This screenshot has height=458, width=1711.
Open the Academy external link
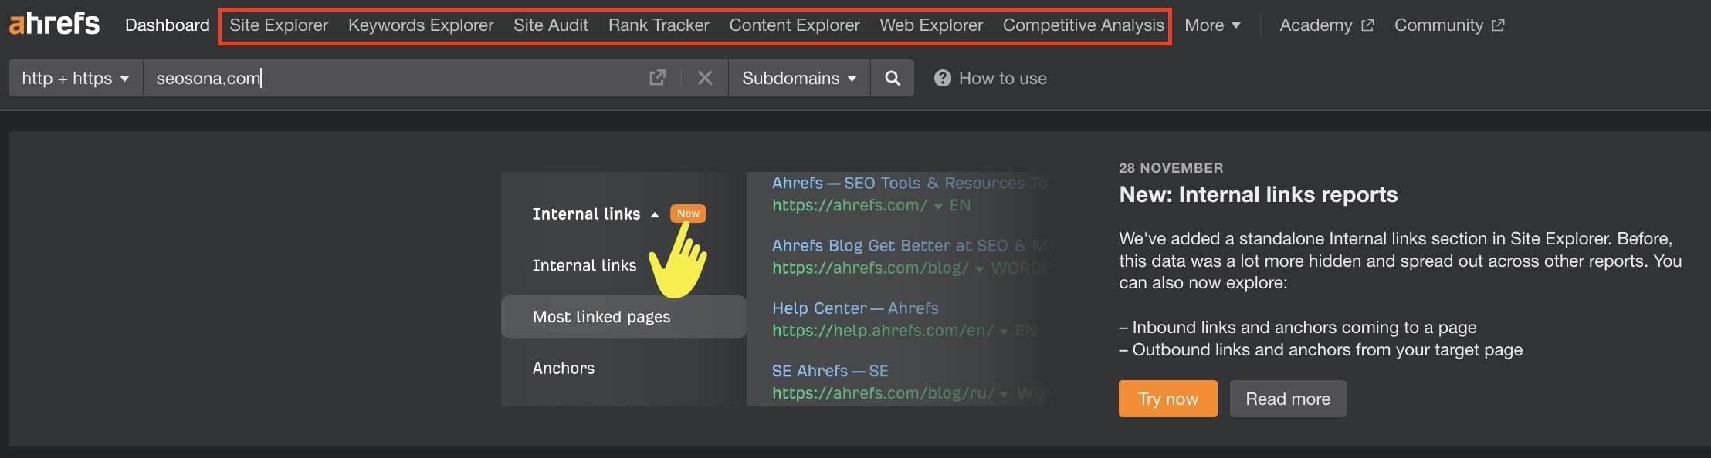coord(1326,25)
